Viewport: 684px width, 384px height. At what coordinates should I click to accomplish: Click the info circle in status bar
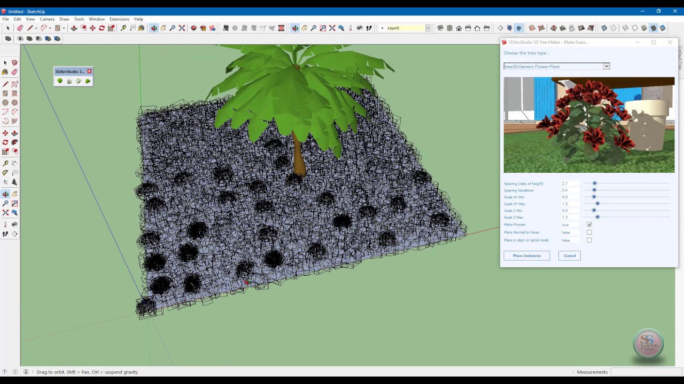pyautogui.click(x=15, y=372)
